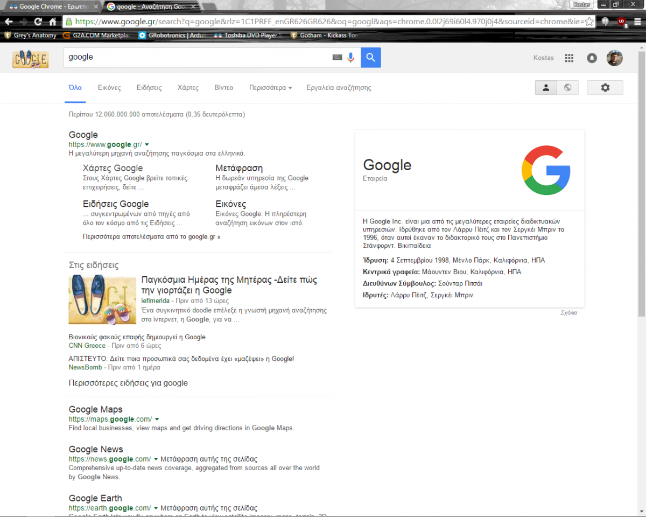Open the on-screen keyboard input tool
The width and height of the screenshot is (646, 517).
[337, 57]
